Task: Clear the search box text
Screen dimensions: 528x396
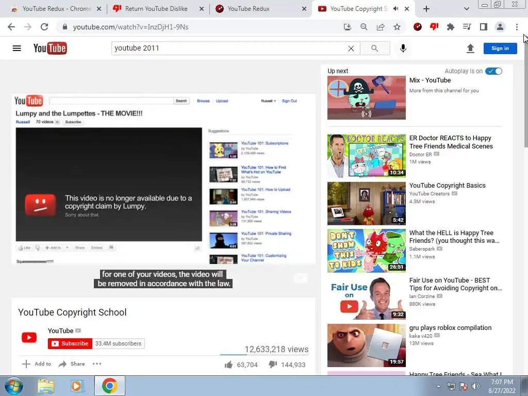Action: [351, 48]
